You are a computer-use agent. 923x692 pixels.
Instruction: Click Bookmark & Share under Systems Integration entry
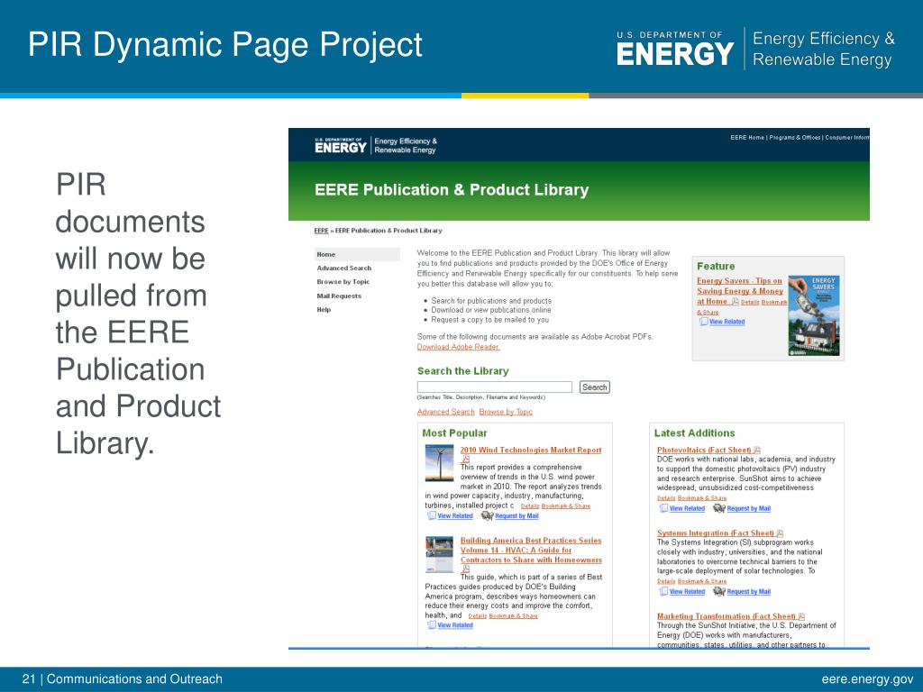(701, 581)
